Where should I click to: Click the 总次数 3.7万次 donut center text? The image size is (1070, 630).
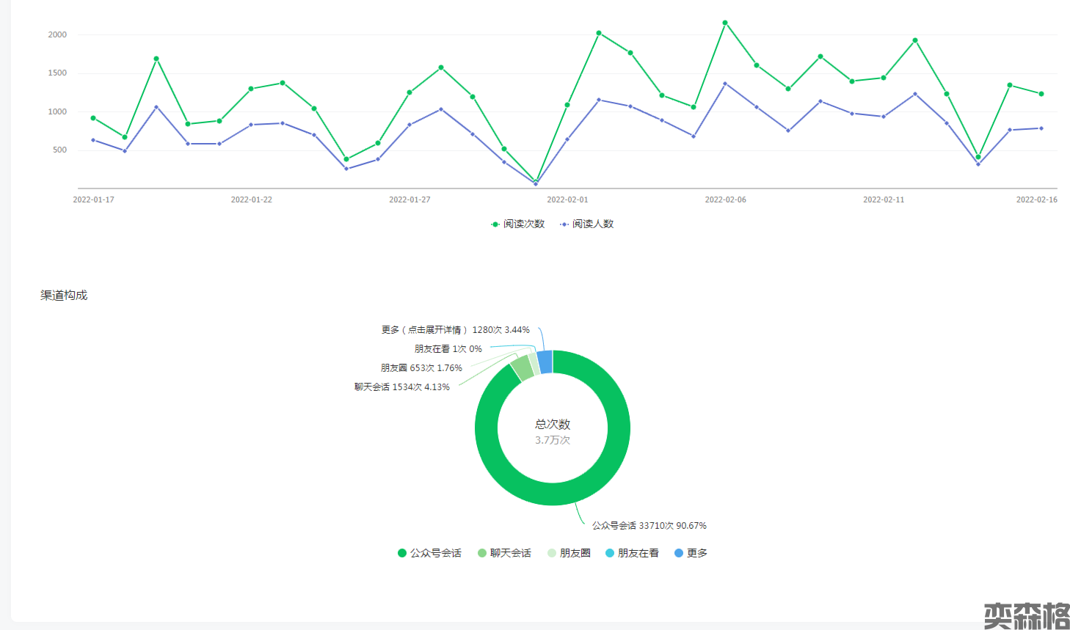[553, 432]
